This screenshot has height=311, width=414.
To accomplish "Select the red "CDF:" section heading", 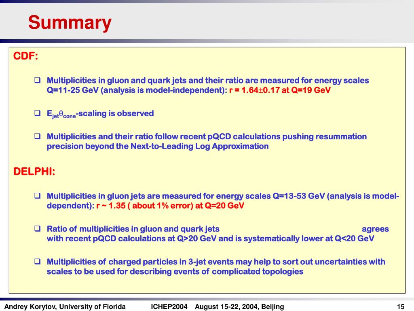I will [25, 56].
